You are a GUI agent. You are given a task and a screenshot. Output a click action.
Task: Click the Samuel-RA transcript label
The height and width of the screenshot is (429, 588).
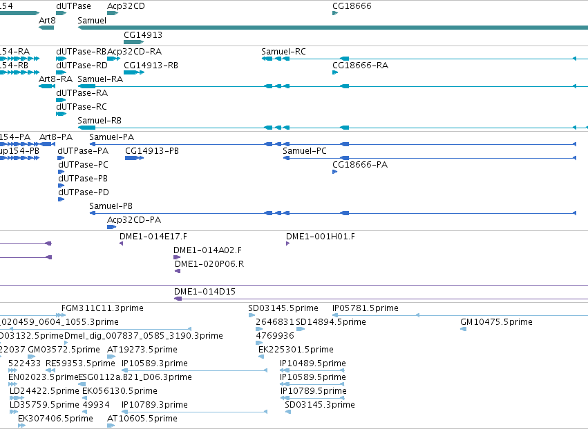(x=100, y=79)
